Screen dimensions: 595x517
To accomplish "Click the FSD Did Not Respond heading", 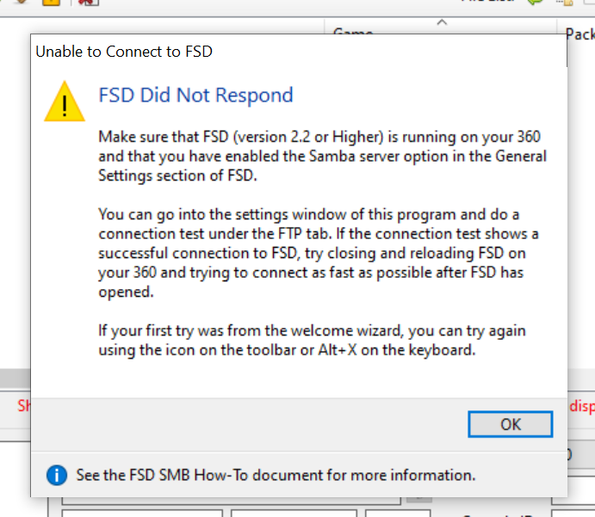I will (x=195, y=95).
